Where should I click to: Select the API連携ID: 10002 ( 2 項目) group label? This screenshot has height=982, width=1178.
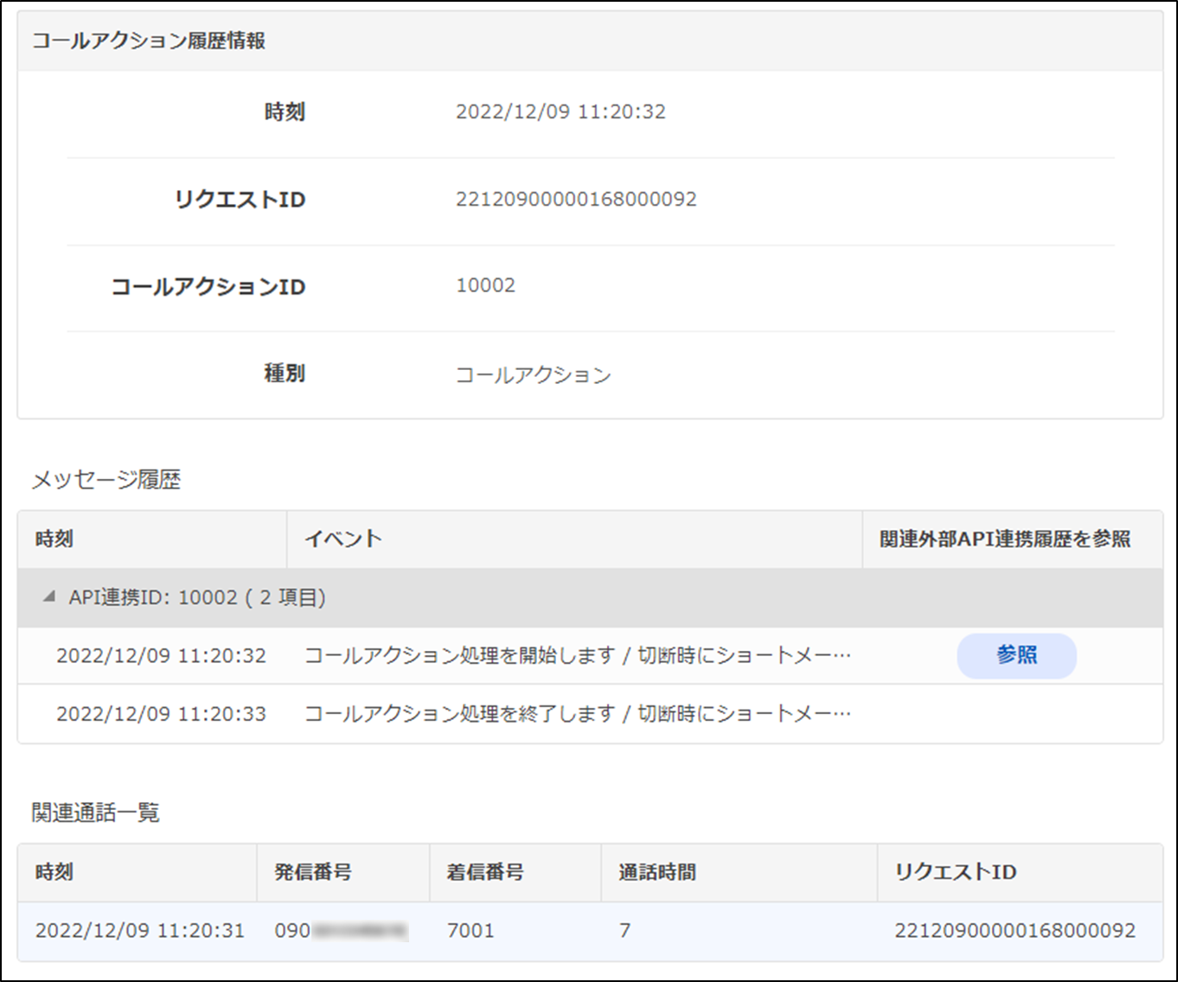[197, 597]
